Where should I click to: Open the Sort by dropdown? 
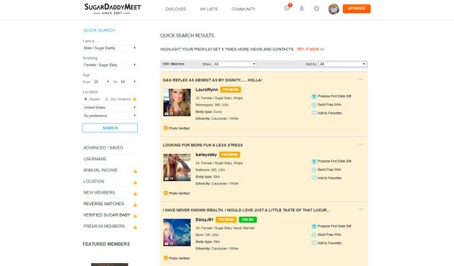(342, 64)
